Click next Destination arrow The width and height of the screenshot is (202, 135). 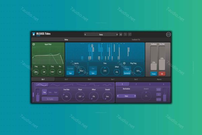pyautogui.click(x=135, y=96)
